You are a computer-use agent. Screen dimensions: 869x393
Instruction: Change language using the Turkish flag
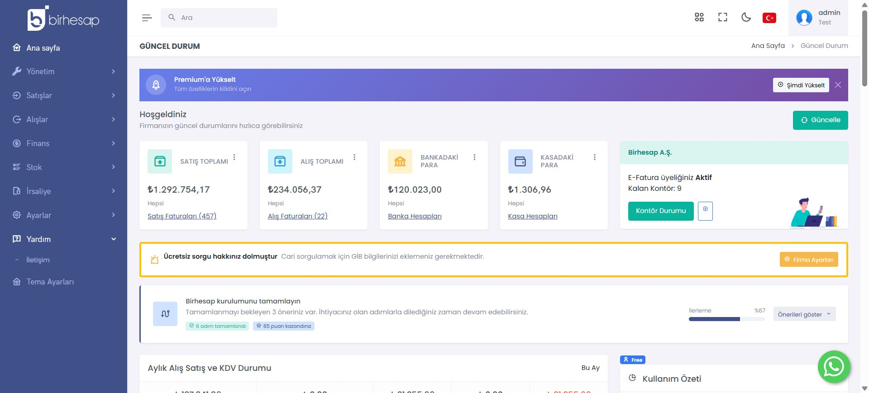769,18
